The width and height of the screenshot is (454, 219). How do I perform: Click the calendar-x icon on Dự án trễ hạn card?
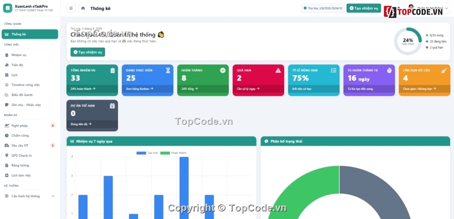pyautogui.click(x=112, y=106)
